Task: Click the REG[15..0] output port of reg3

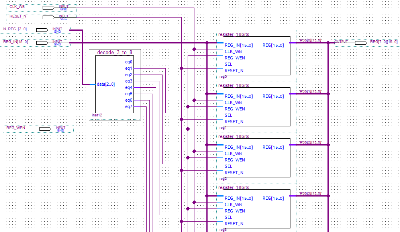Action: [x=273, y=198]
